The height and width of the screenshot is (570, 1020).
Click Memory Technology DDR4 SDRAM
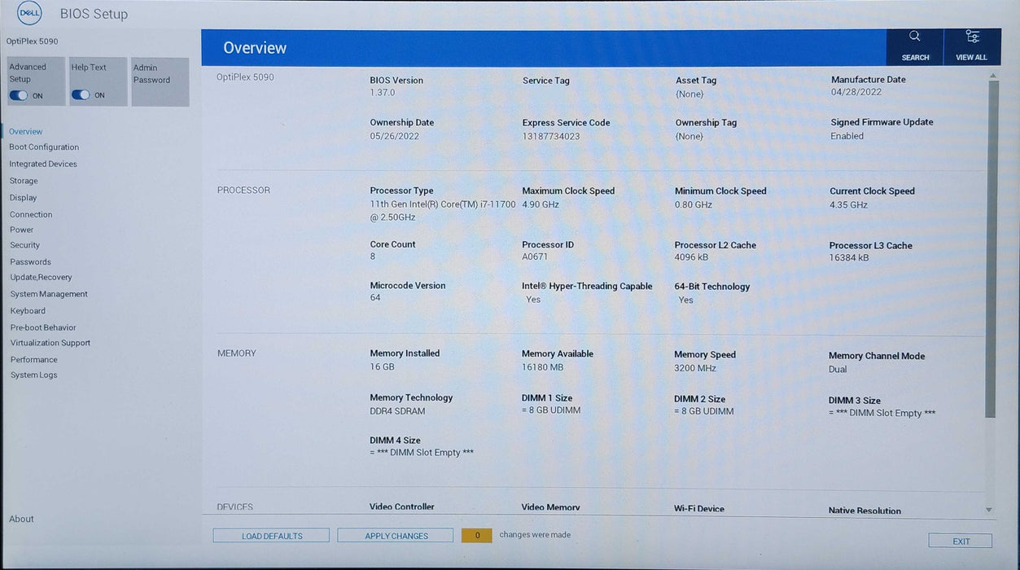(397, 411)
